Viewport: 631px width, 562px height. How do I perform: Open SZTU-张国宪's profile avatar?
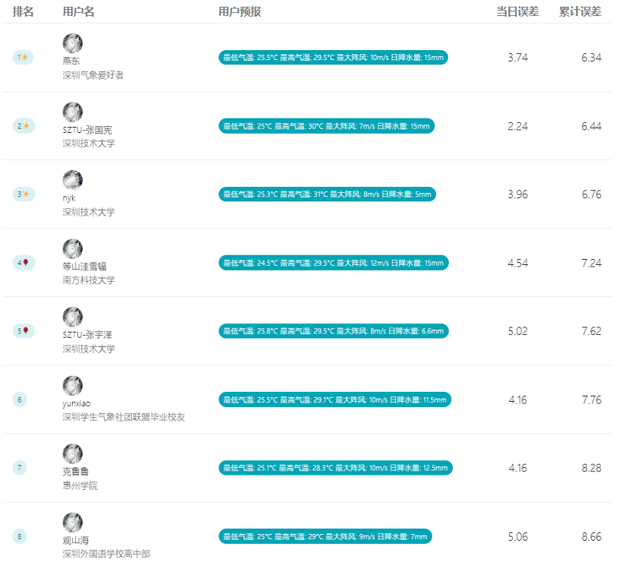coord(73,112)
